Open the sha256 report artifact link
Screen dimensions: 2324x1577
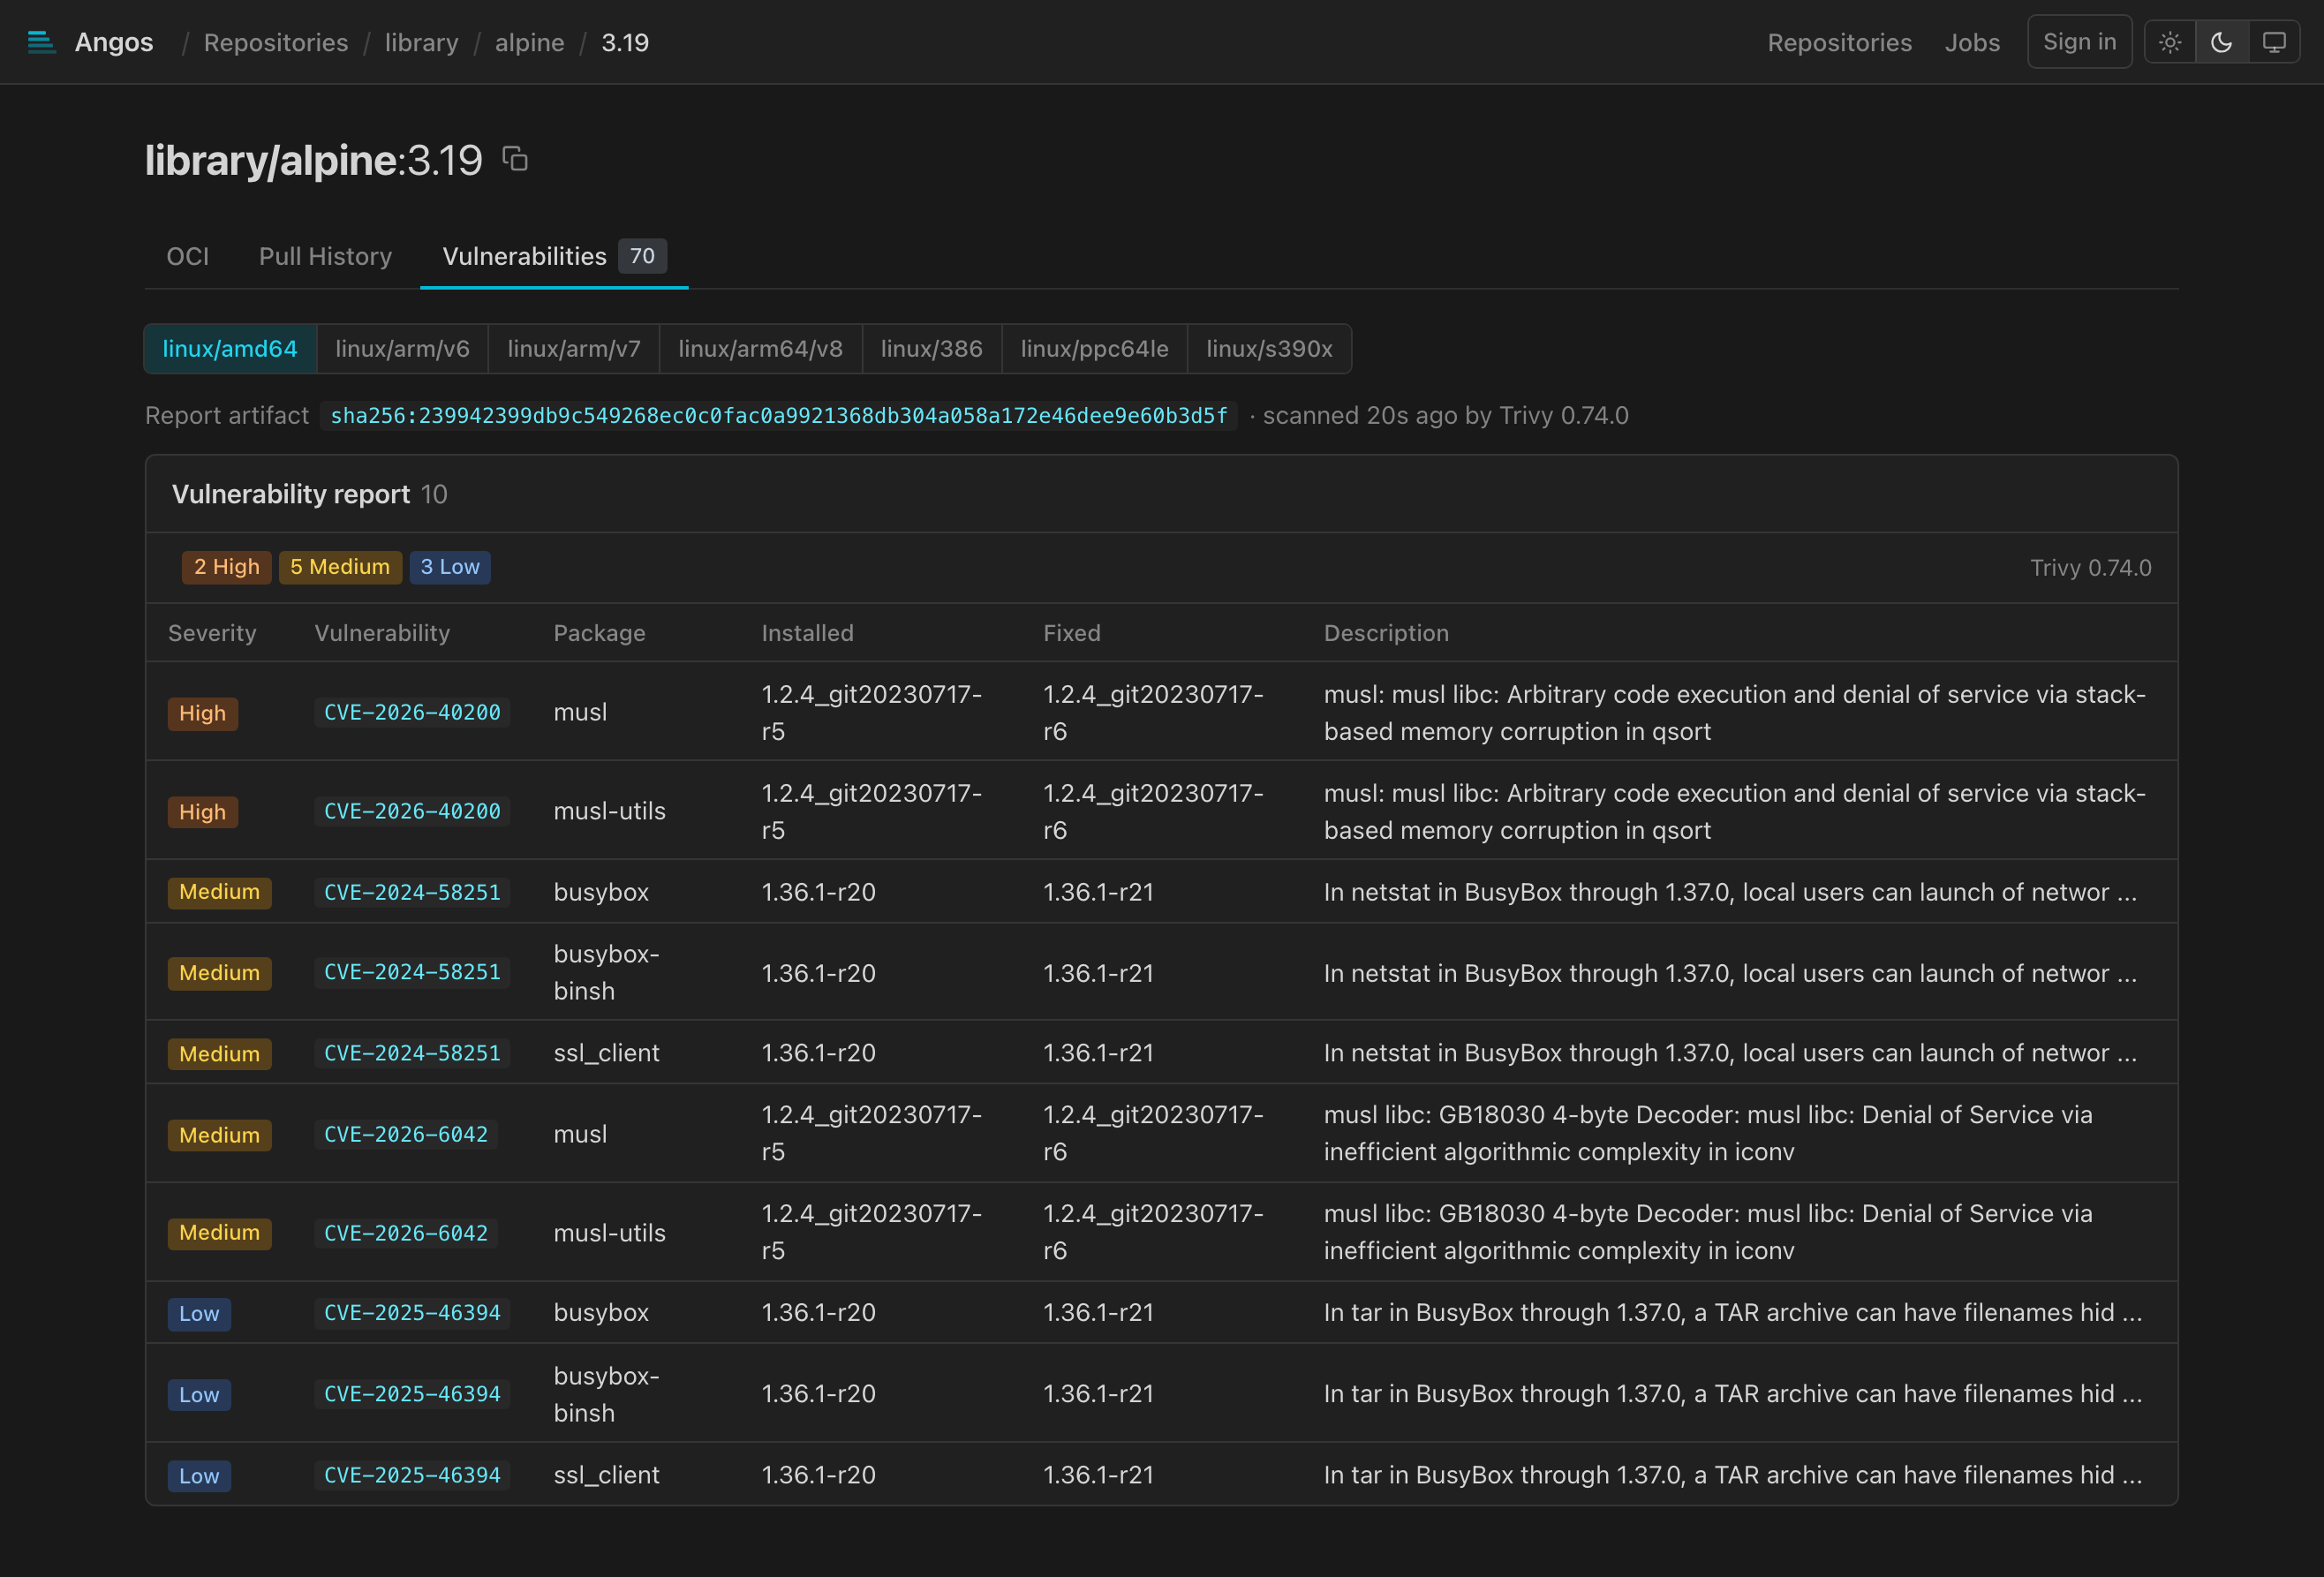pos(779,416)
